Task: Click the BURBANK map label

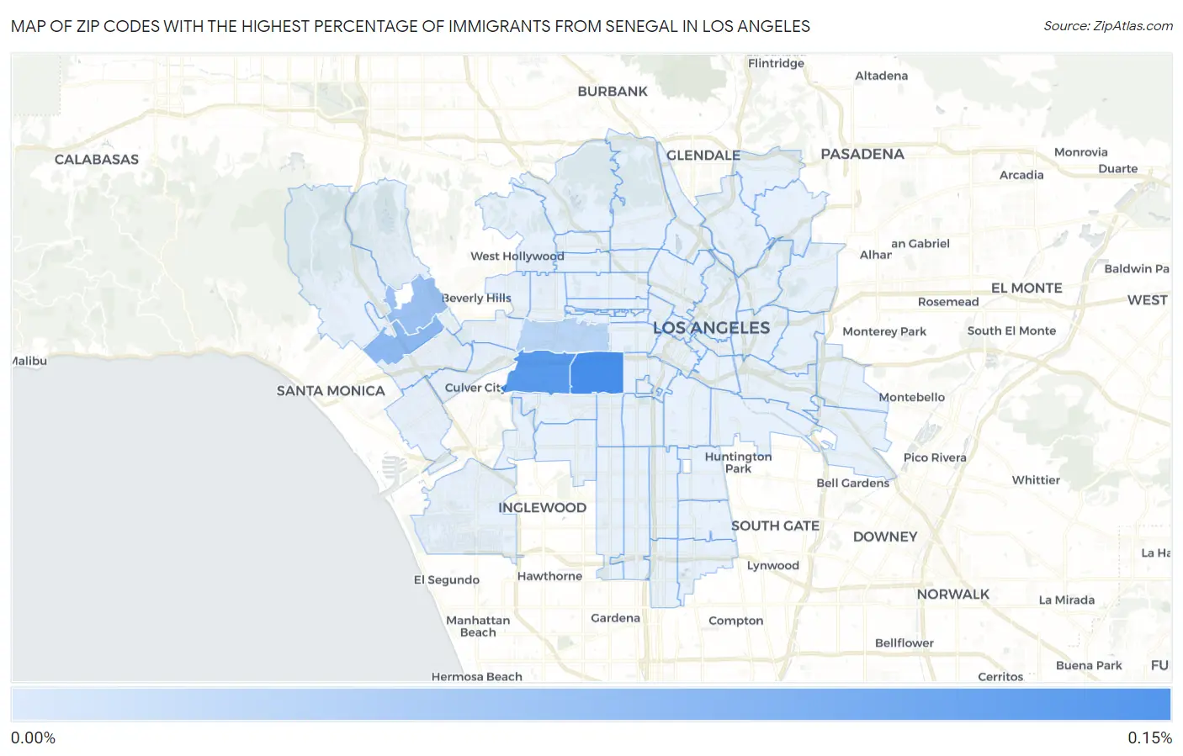Action: click(x=613, y=92)
